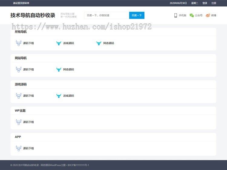This screenshot has width=227, height=170.
Task: Click the WP主题 section heading
Action: coord(20,110)
